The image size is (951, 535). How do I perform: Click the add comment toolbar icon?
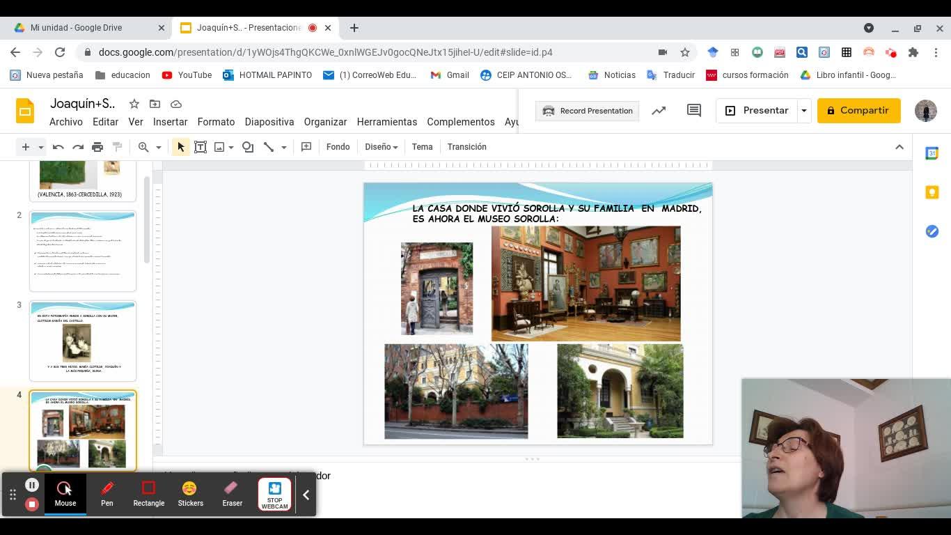[306, 147]
